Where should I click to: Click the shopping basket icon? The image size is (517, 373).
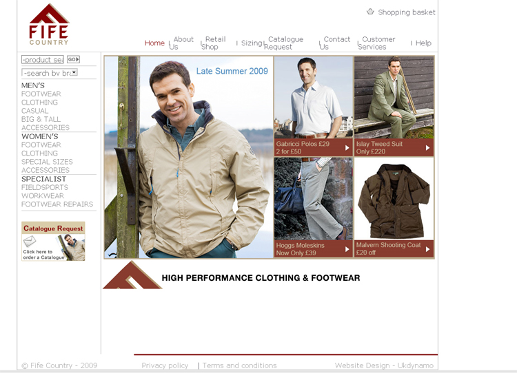[370, 12]
